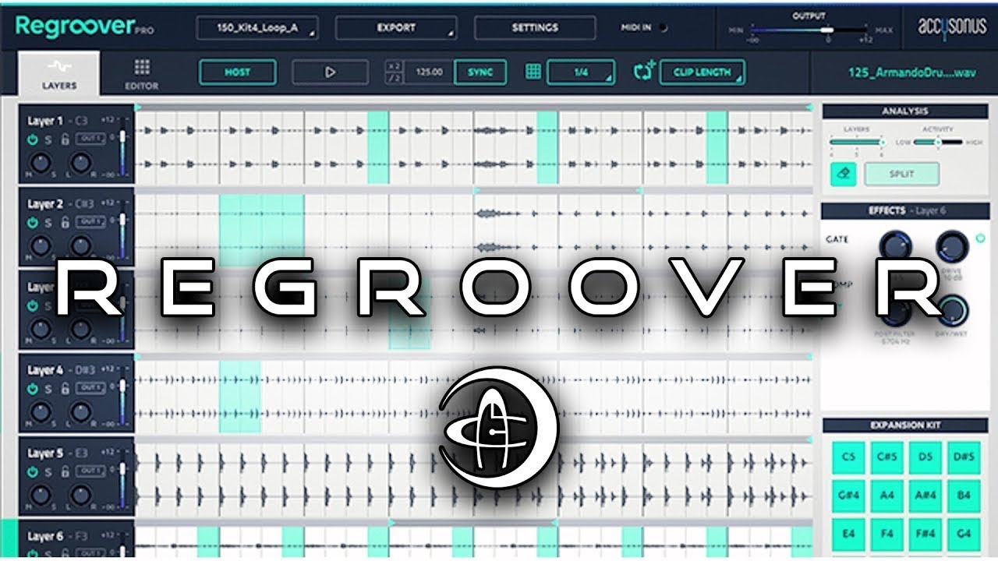Trigger the G4 expansion kit pad
998x561 pixels.
[964, 535]
